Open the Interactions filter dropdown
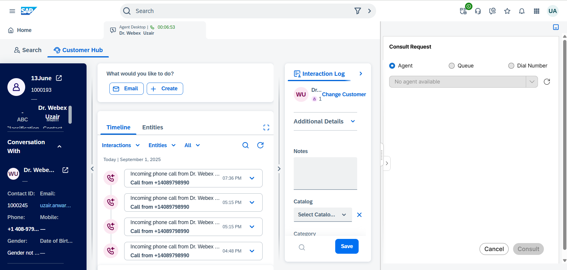The height and width of the screenshot is (270, 567). (121, 145)
